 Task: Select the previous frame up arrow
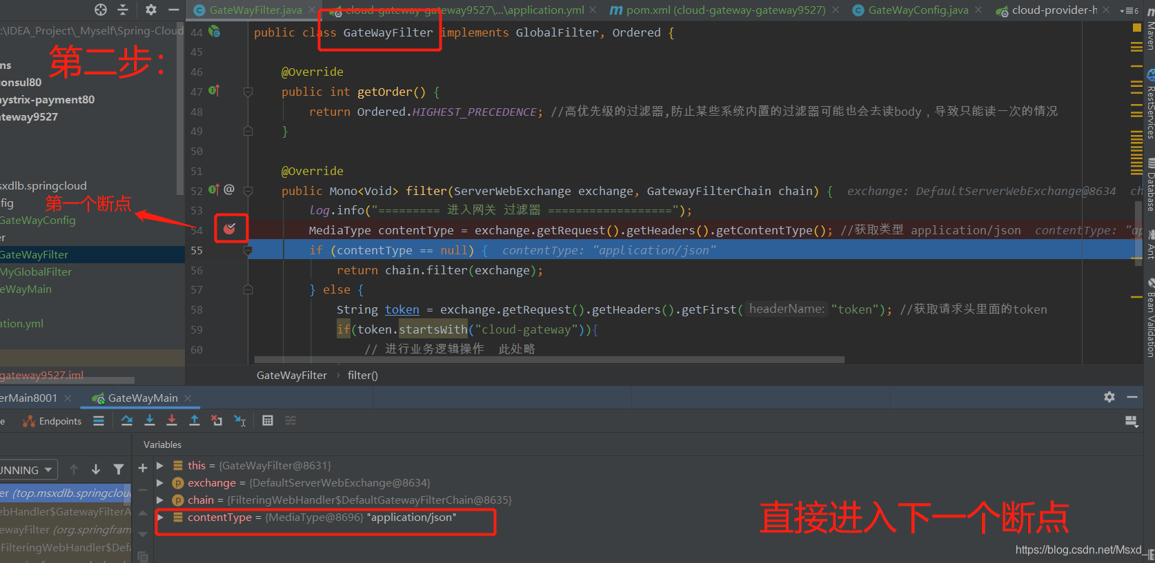coord(74,469)
